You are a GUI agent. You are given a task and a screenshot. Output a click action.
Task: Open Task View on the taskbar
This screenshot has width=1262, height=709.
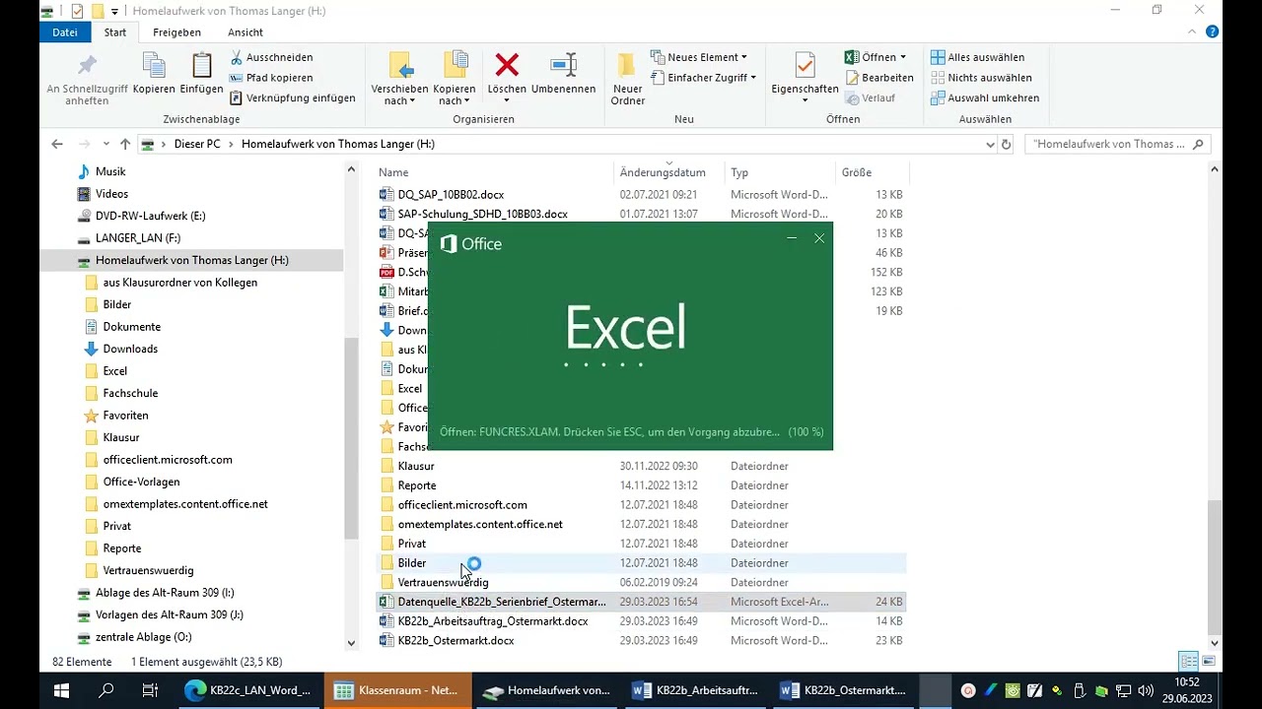[x=150, y=690]
